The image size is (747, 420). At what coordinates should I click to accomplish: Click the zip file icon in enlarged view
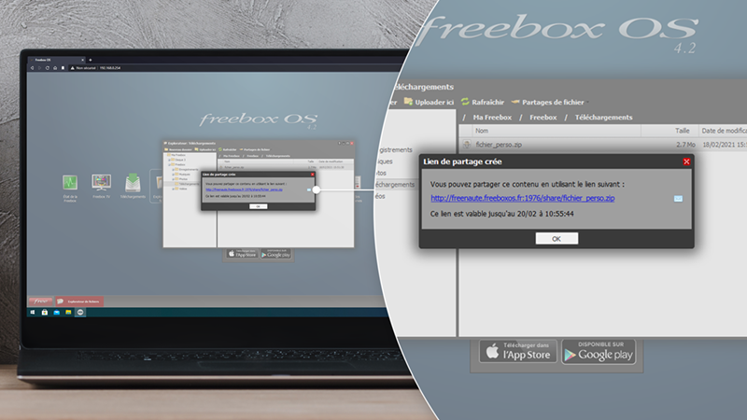coord(467,145)
